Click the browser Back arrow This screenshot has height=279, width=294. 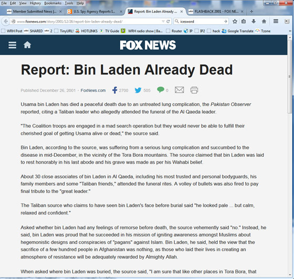6,22
